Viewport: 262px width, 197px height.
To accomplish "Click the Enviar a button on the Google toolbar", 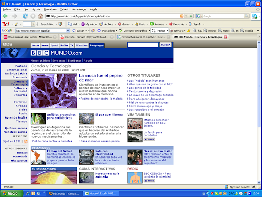I will point(178,31).
